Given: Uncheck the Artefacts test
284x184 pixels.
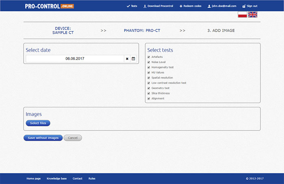Looking at the screenshot, I should [149, 57].
